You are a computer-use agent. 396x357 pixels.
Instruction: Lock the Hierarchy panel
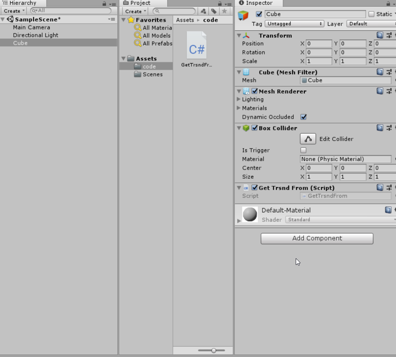pos(104,4)
